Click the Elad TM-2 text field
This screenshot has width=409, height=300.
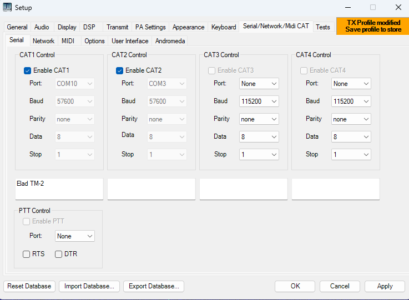click(59, 189)
